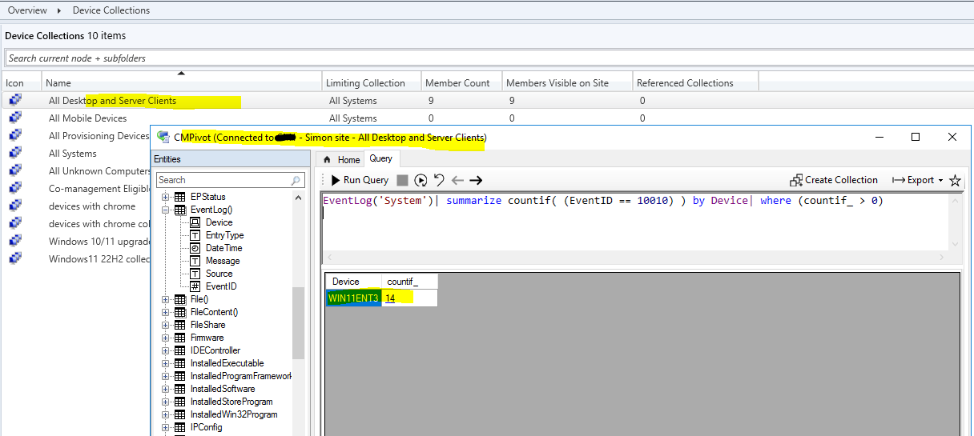Go back with the left arrow icon
The height and width of the screenshot is (436, 974).
pyautogui.click(x=457, y=181)
